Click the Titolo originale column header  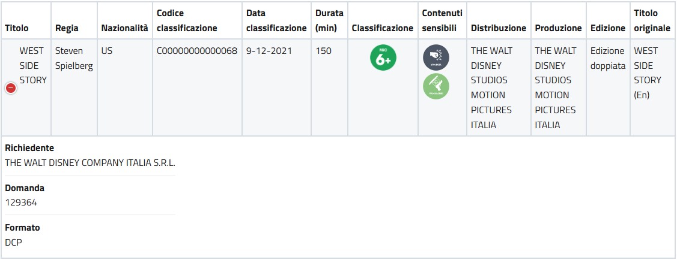(x=652, y=20)
